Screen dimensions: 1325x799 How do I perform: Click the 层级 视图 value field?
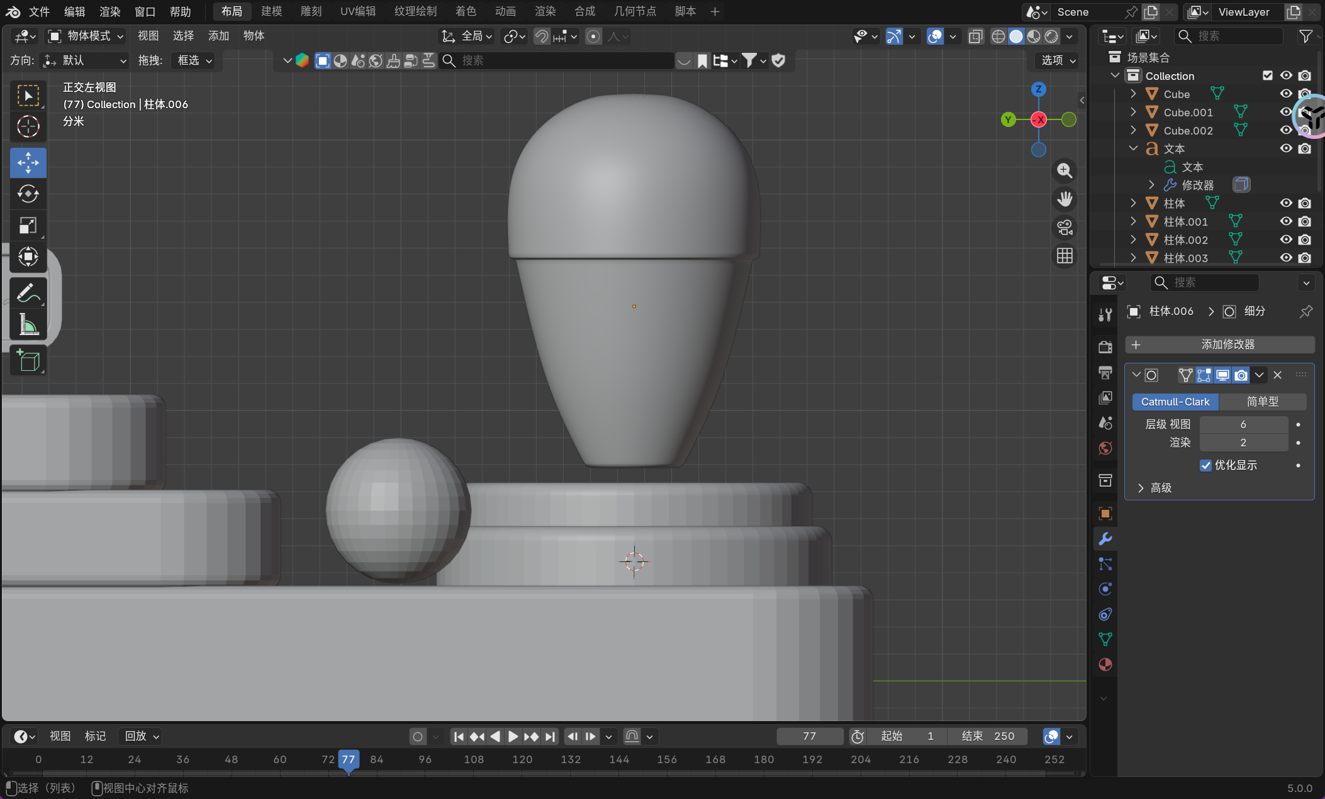[1243, 424]
